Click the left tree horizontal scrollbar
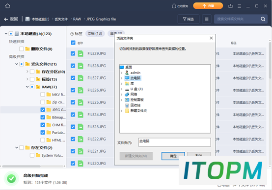272x190 pixels. pyautogui.click(x=21, y=166)
